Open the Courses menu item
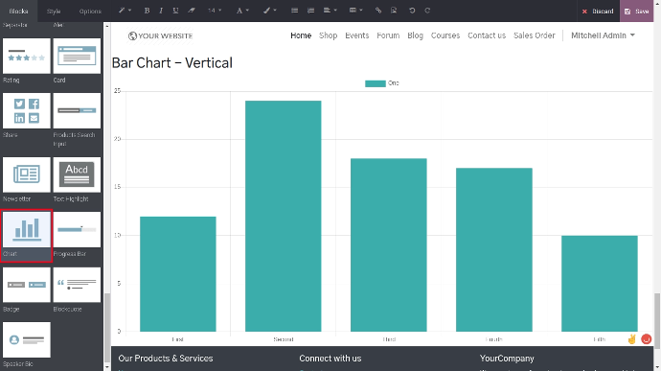The width and height of the screenshot is (661, 371). coord(445,35)
